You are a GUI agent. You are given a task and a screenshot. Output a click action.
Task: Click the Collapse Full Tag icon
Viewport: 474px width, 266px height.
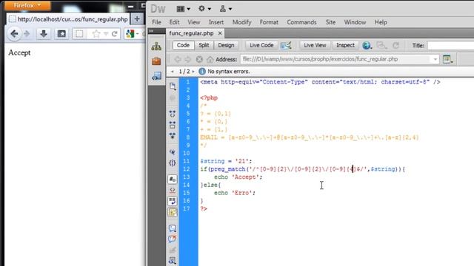click(x=173, y=114)
